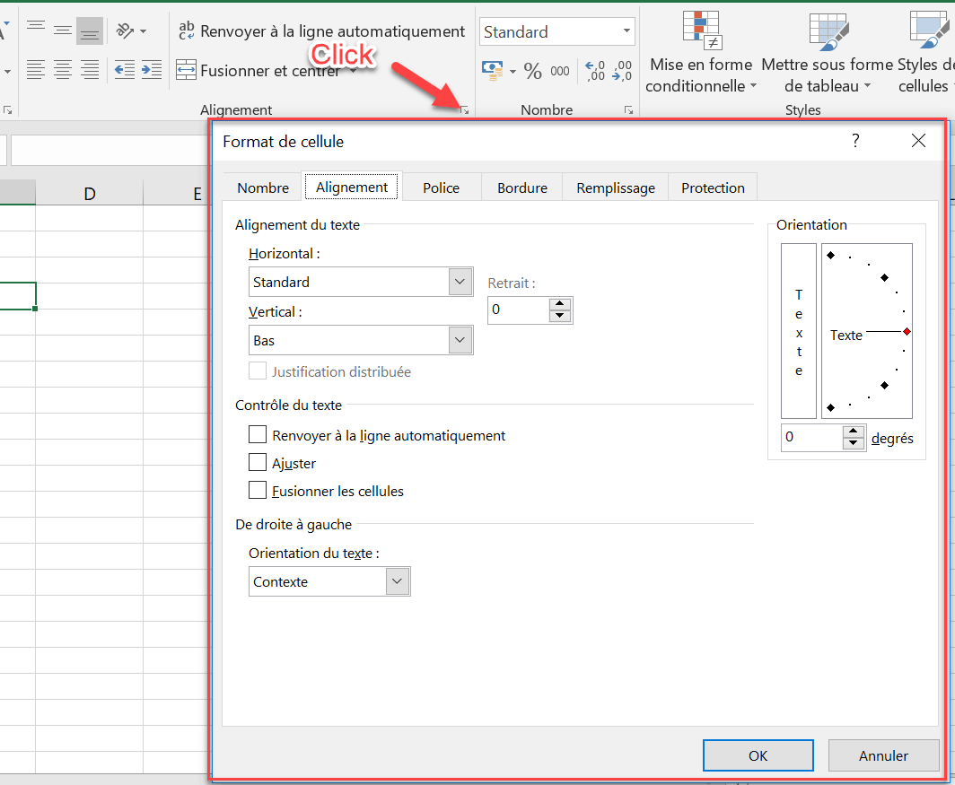
Task: Enable Ajuster checkbox
Action: coord(258,463)
